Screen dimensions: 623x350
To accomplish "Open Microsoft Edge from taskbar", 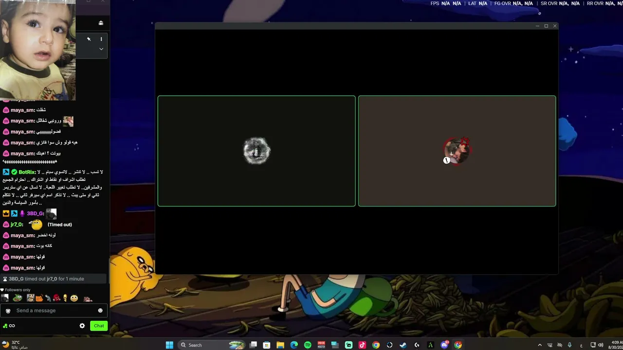I will (294, 345).
